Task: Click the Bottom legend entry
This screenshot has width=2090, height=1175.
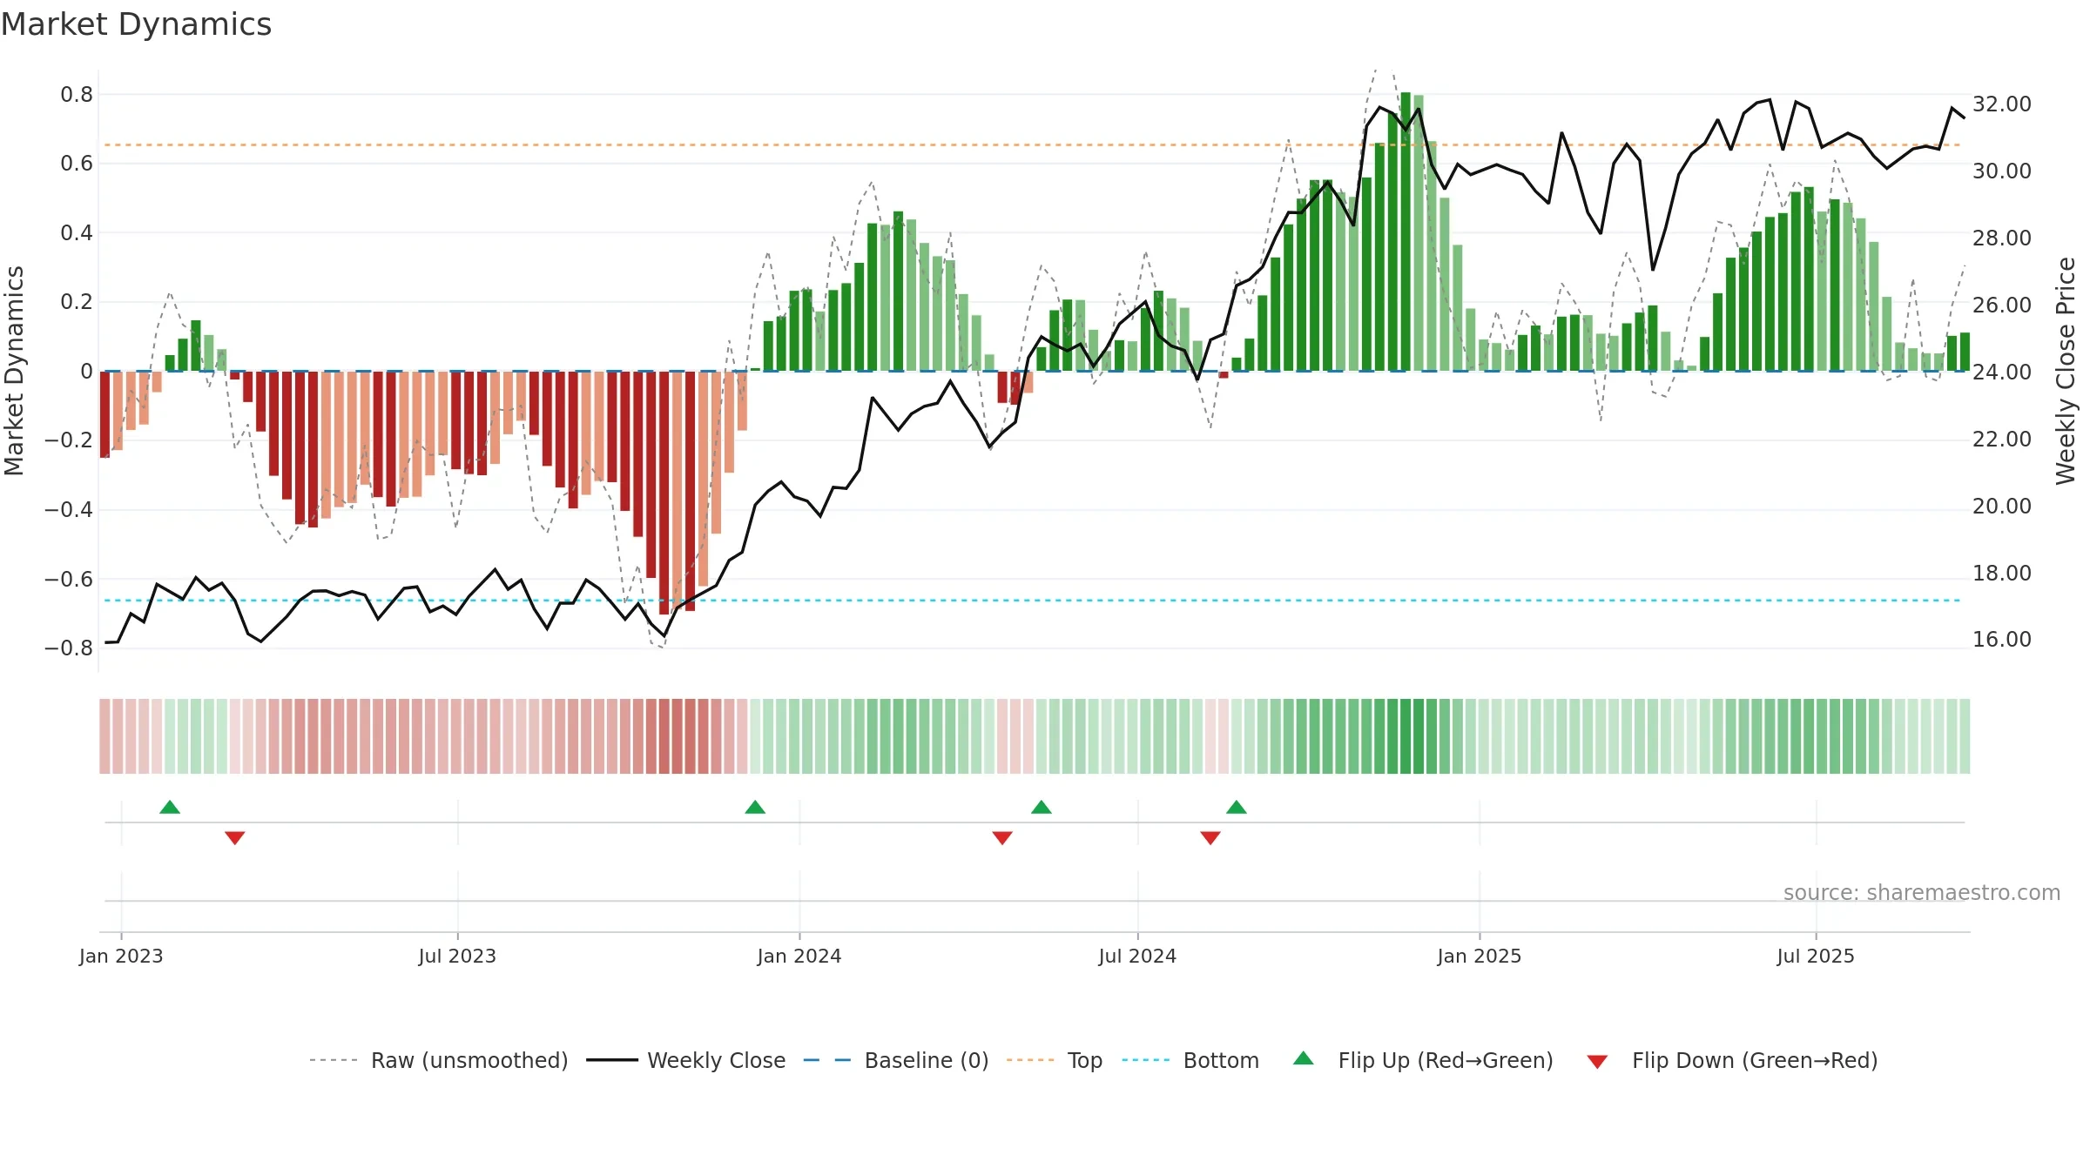Action: (1190, 1060)
